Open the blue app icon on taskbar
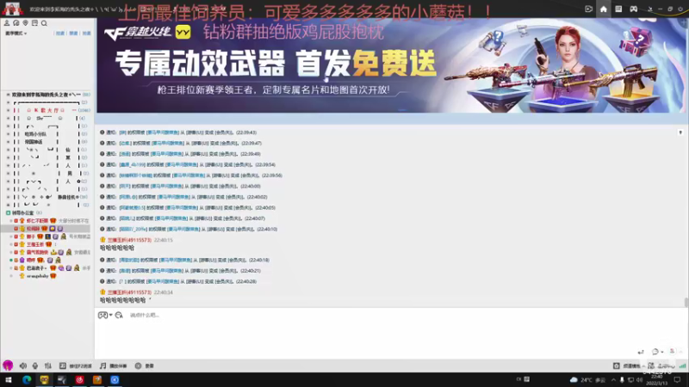The image size is (689, 387). pyautogui.click(x=115, y=380)
